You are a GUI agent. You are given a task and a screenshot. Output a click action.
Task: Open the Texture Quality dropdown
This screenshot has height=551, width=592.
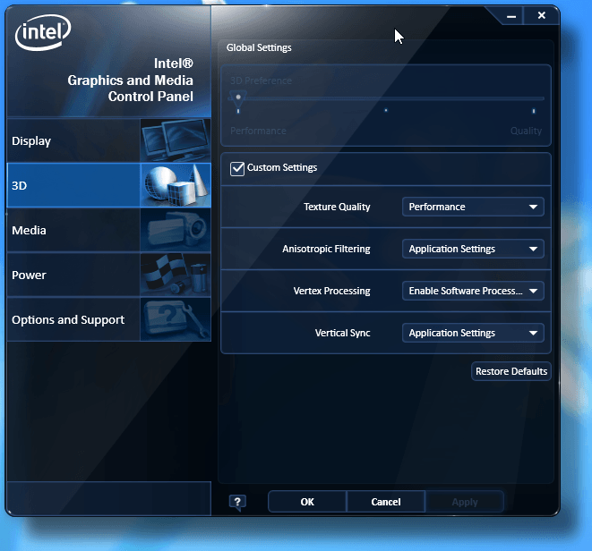tap(473, 207)
